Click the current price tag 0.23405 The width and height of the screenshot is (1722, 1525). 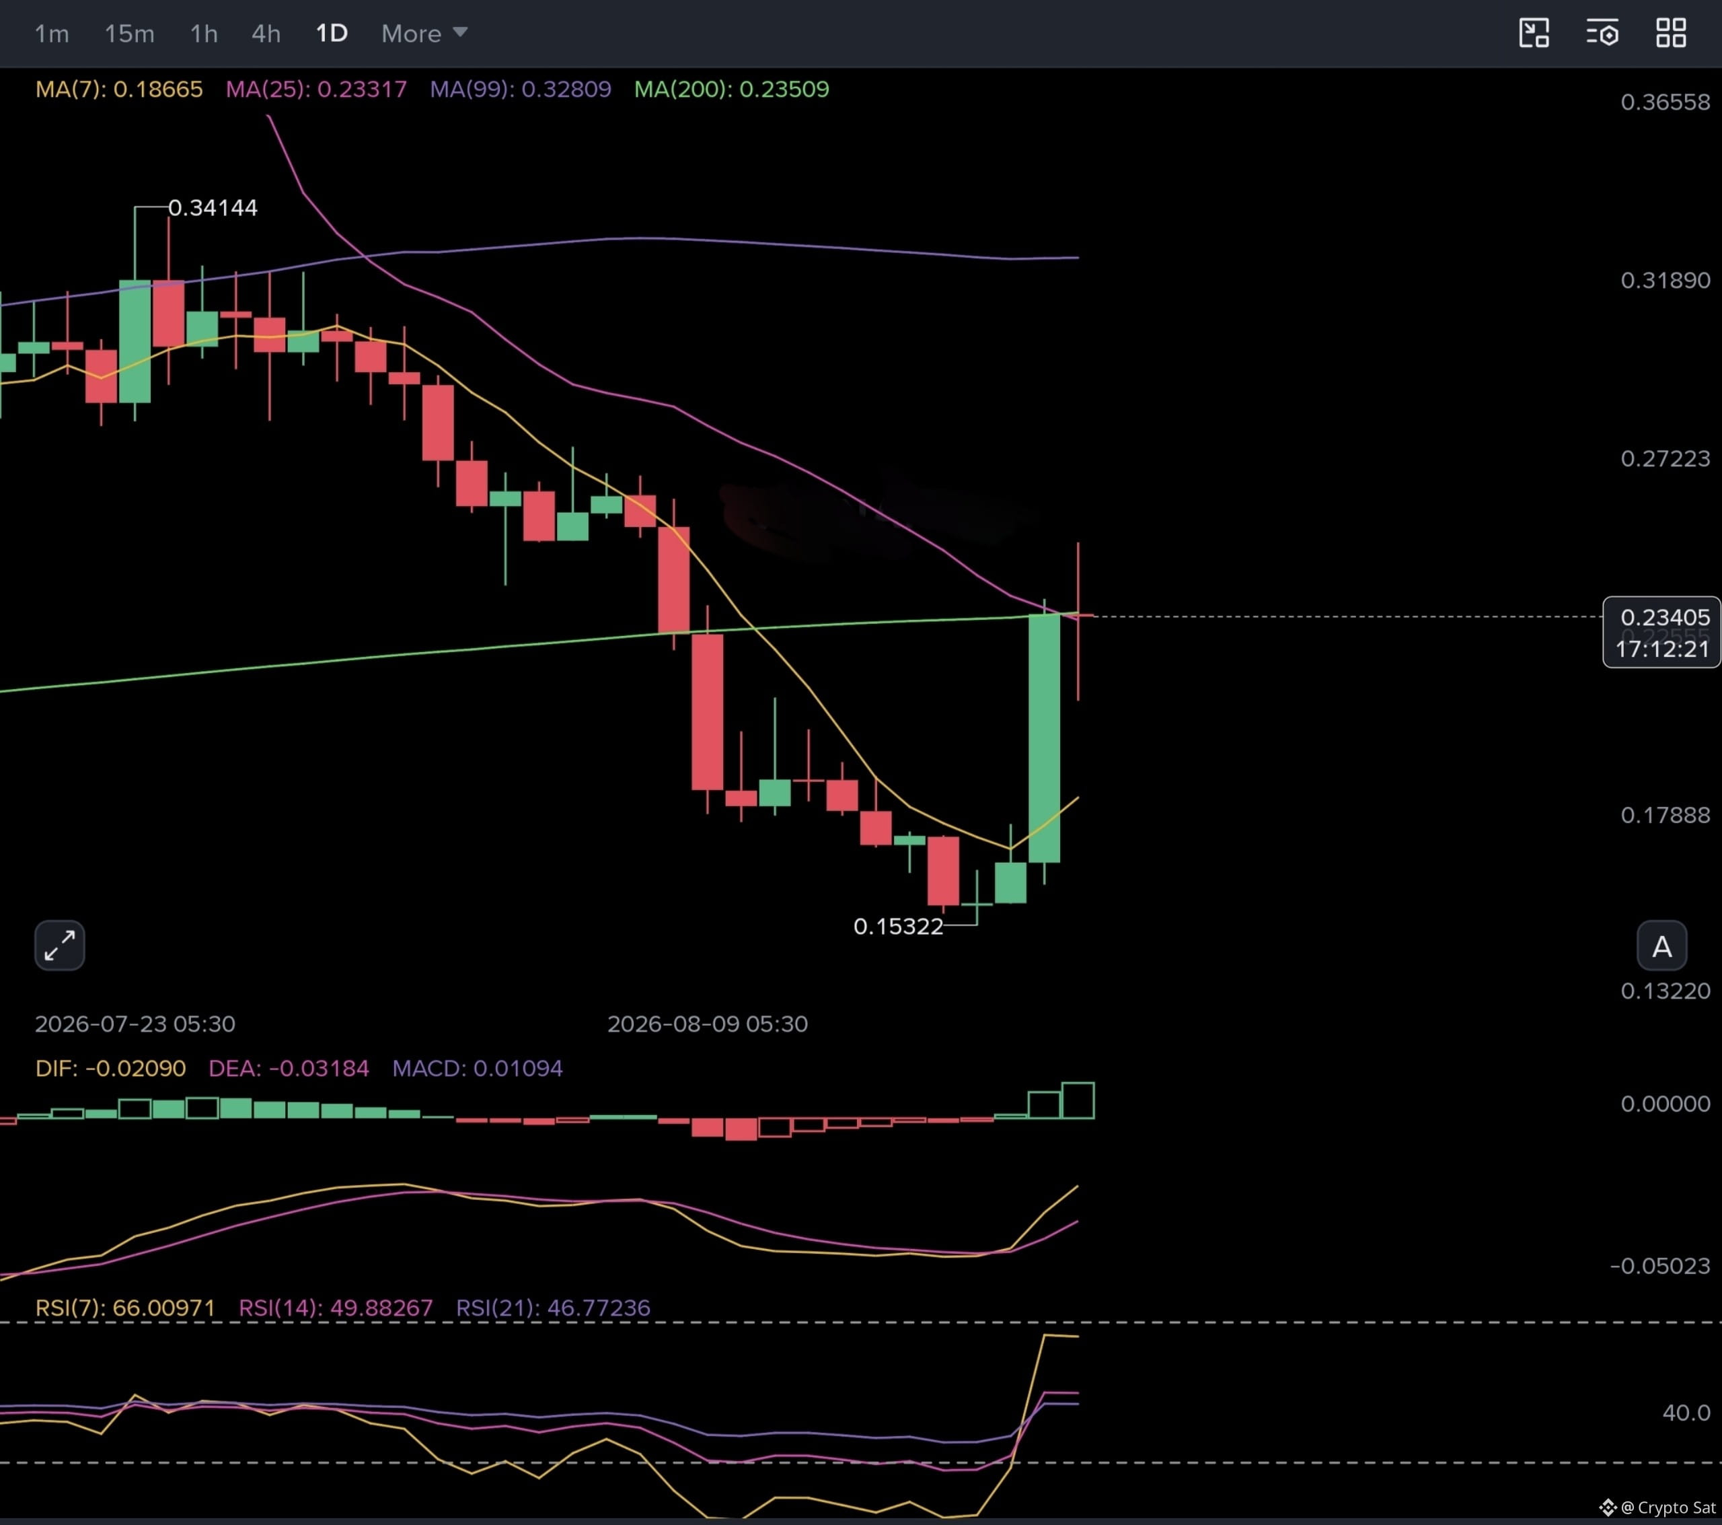point(1665,617)
